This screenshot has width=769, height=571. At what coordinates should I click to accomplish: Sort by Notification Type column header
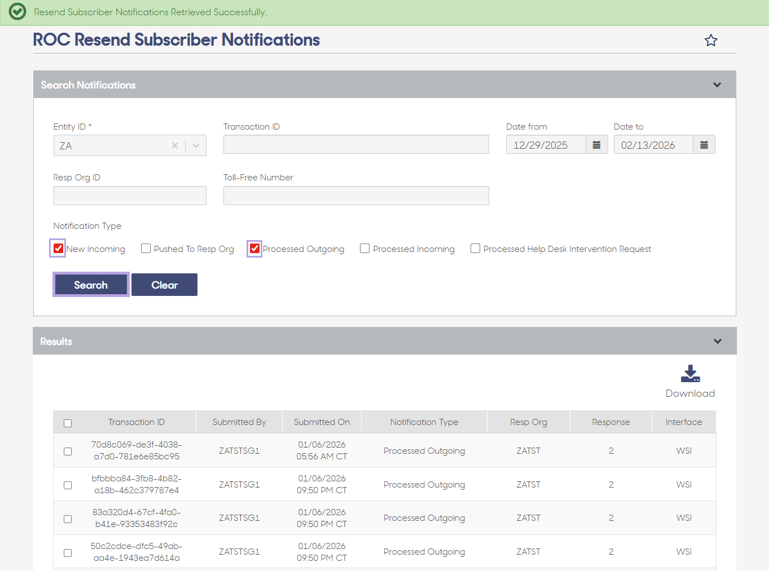pos(424,422)
